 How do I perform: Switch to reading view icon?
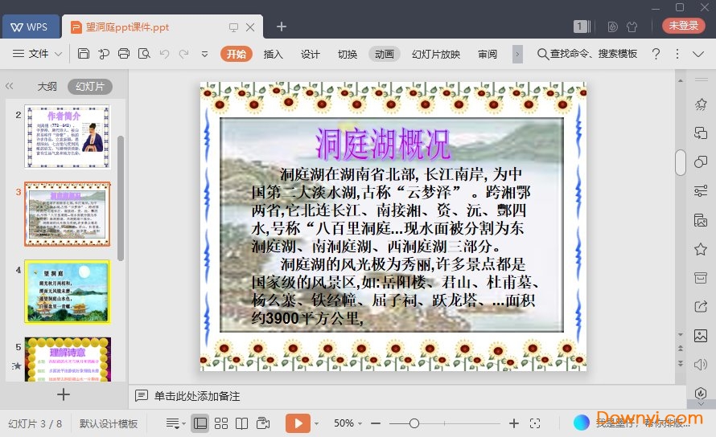[241, 423]
